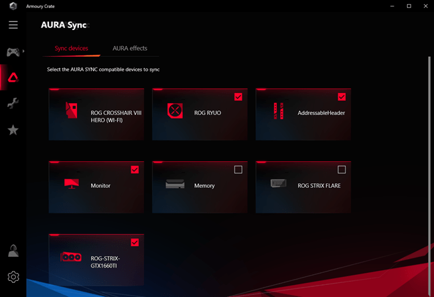The width and height of the screenshot is (434, 297).
Task: Click the GTX1660TI graphics card icon
Action: (71, 257)
